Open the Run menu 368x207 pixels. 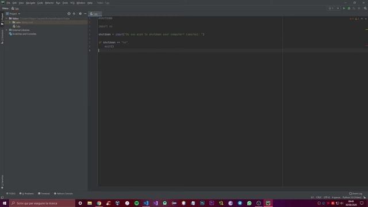[58, 3]
